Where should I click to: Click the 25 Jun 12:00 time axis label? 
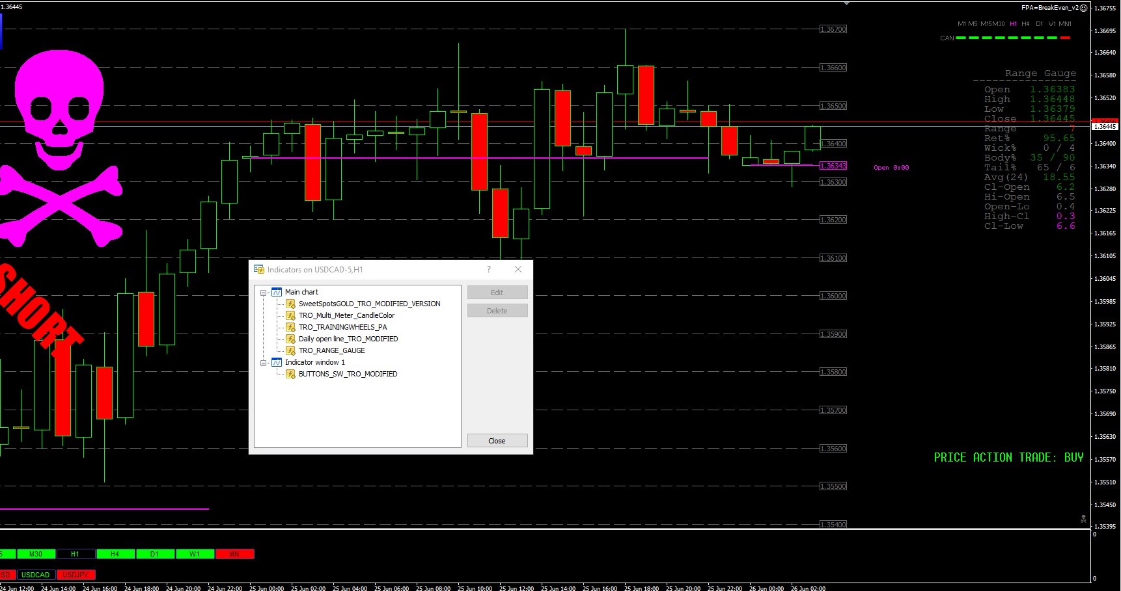(x=516, y=588)
